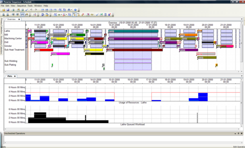This screenshot has width=245, height=148.
Task: Select the Sub Welding resource label
Action: click(x=11, y=61)
